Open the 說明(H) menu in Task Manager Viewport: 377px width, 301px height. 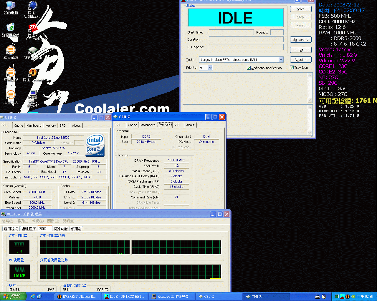point(68,221)
